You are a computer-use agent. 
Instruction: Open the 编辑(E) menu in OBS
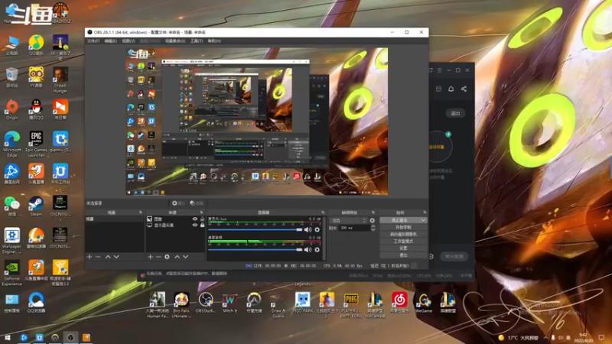pyautogui.click(x=110, y=41)
